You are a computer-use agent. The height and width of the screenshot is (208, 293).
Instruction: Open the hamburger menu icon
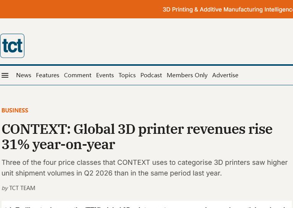pyautogui.click(x=5, y=75)
